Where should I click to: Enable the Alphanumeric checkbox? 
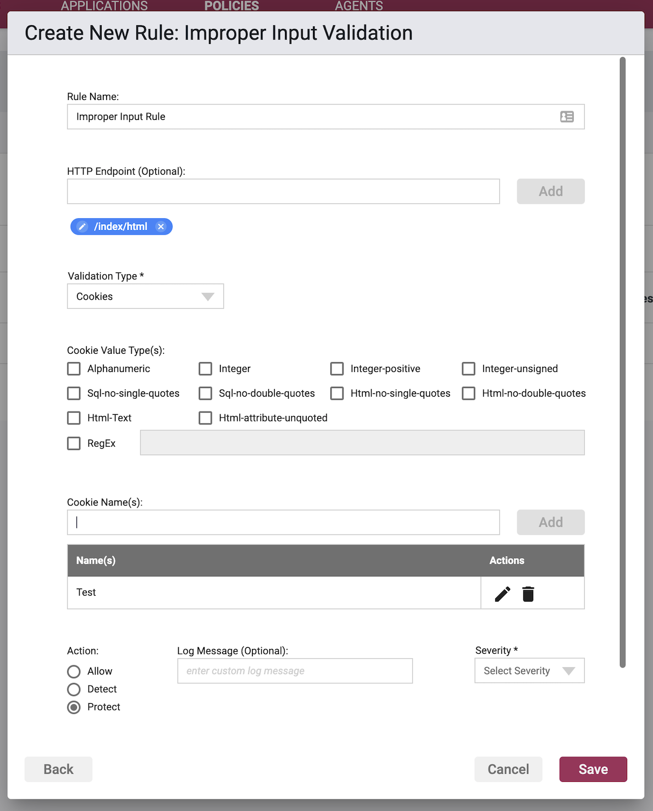coord(74,369)
